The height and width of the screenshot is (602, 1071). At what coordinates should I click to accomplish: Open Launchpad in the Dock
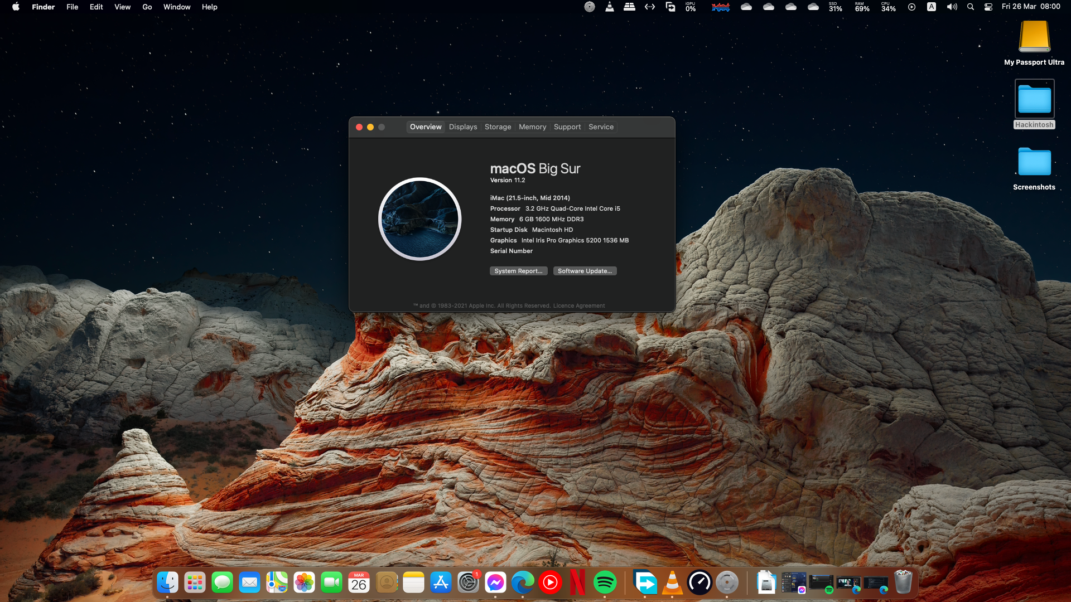click(195, 583)
